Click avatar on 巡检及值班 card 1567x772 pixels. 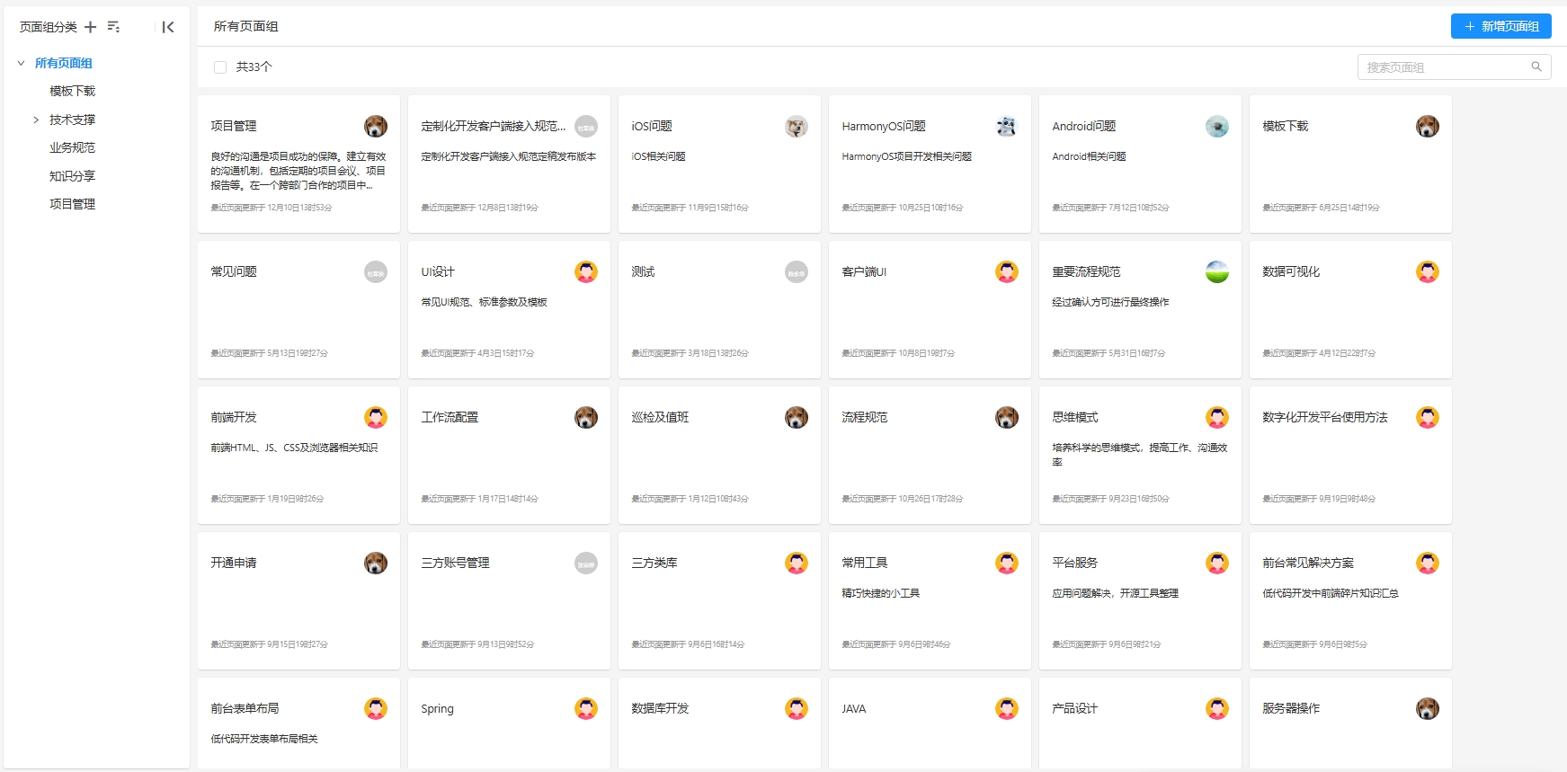[797, 417]
